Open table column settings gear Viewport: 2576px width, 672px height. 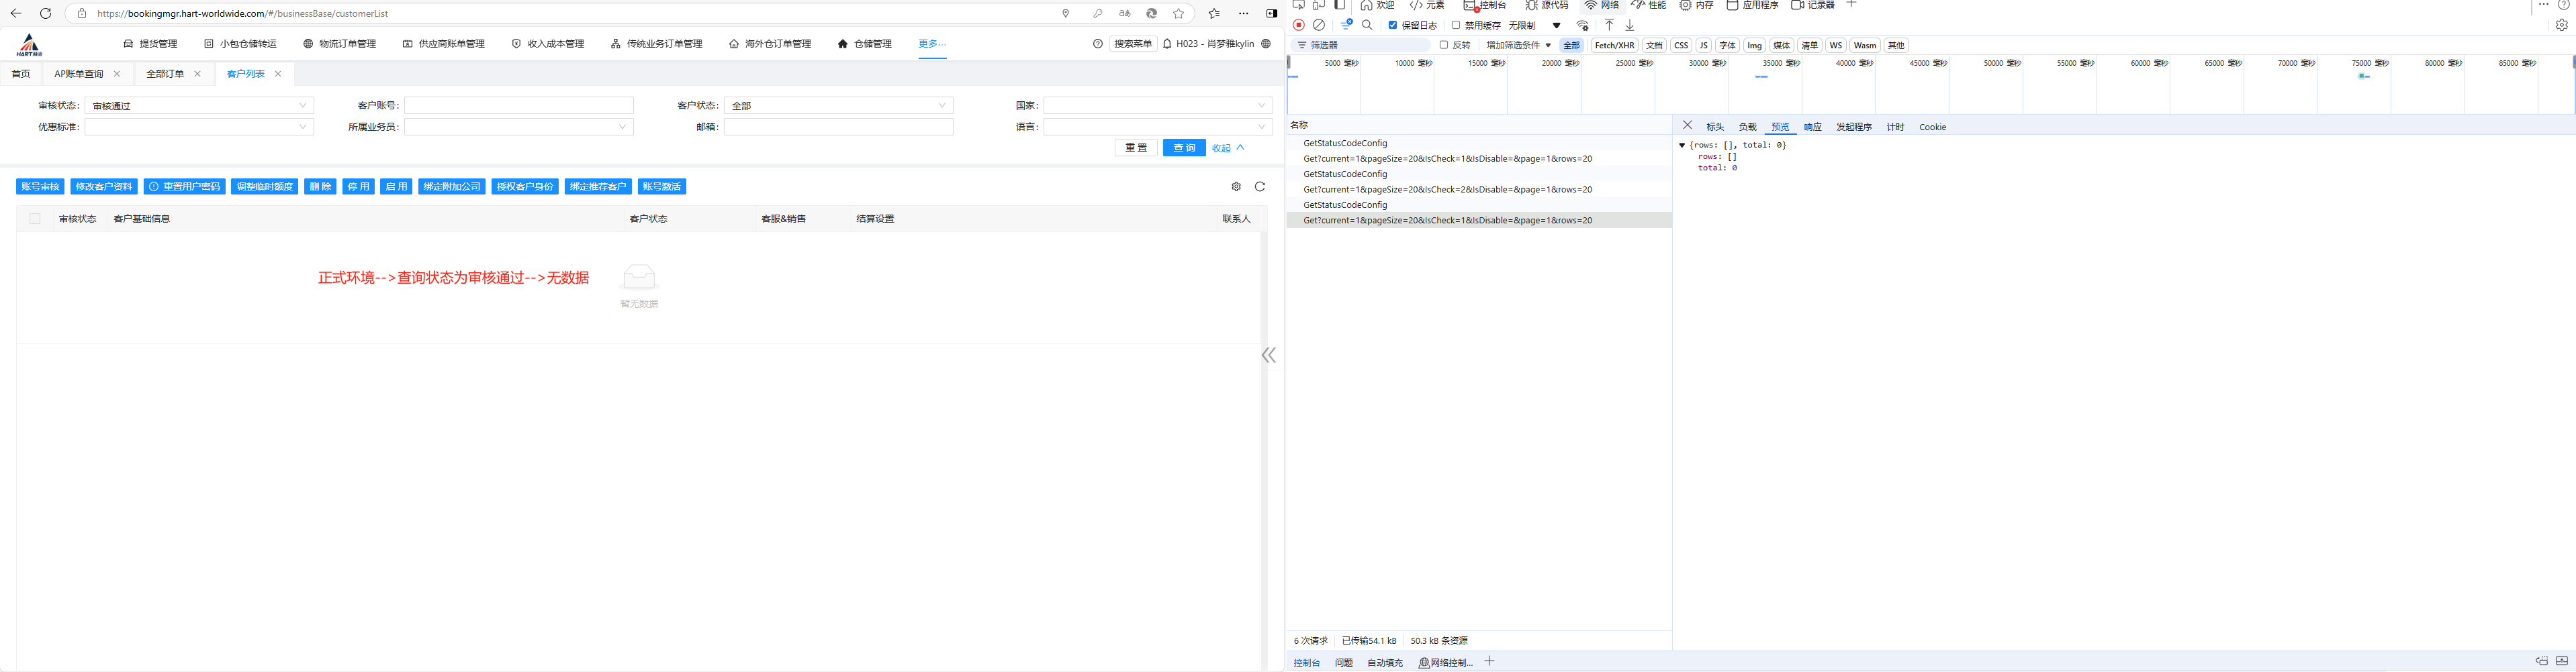pos(1236,186)
